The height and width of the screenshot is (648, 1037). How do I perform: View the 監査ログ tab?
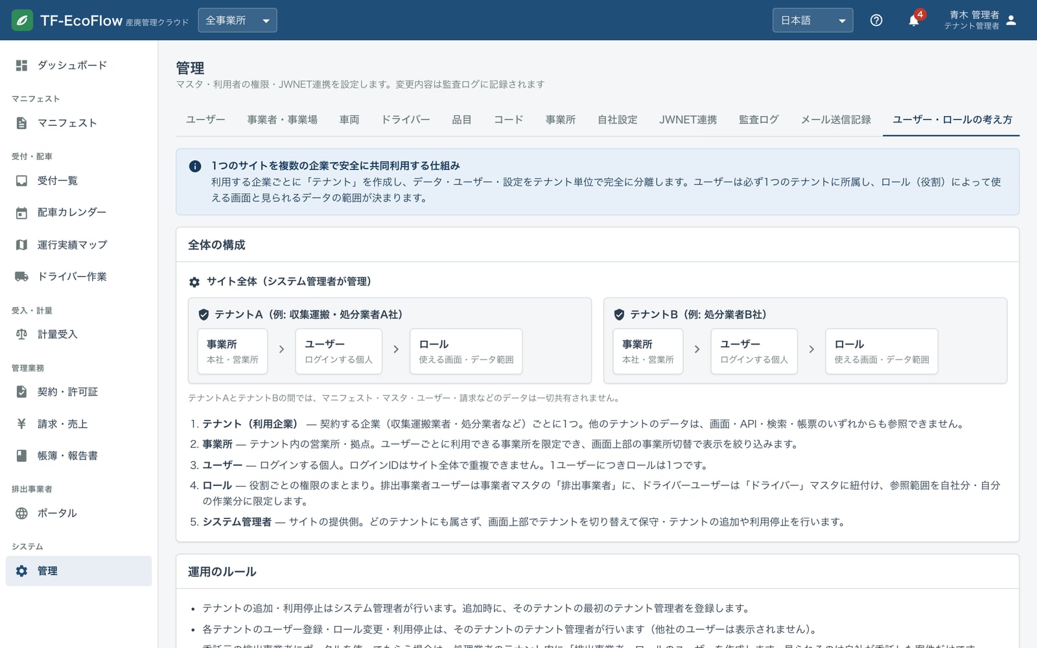(759, 120)
